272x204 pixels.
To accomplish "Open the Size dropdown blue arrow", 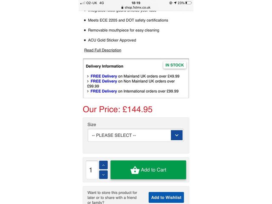I will coord(176,135).
